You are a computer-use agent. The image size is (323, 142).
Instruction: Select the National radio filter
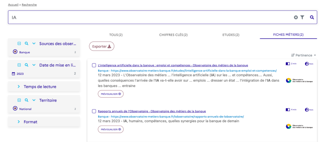tap(15, 109)
